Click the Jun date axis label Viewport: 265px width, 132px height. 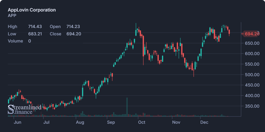[17, 122]
